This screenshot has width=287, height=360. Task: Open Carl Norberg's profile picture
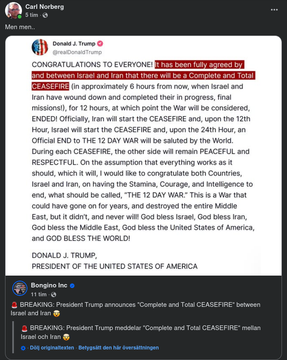pyautogui.click(x=13, y=11)
